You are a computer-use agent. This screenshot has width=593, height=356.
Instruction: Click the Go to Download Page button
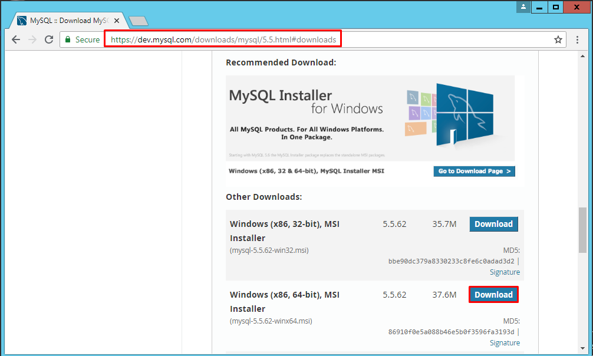475,171
